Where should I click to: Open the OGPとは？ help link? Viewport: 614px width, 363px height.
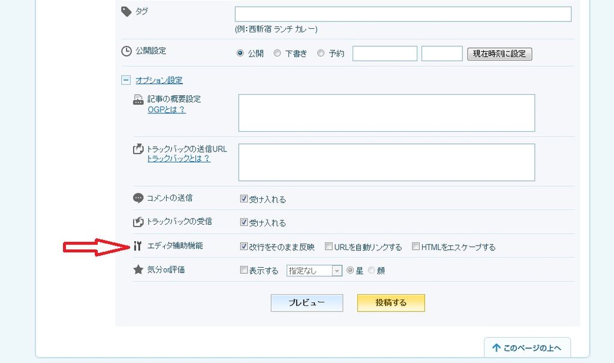(x=167, y=110)
